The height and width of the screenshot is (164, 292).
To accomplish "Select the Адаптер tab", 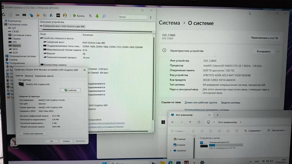I will [x=19, y=76].
